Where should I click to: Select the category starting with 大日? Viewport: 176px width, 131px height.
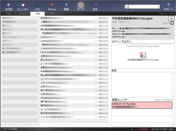tap(19, 41)
